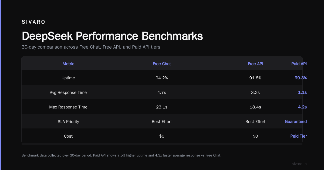Click the benchmark data footnote text
This screenshot has width=324, height=170.
click(121, 155)
